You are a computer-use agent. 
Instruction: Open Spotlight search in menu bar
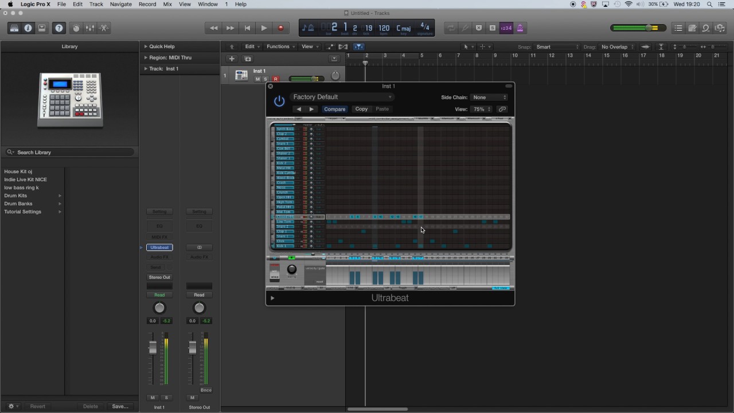pyautogui.click(x=710, y=4)
